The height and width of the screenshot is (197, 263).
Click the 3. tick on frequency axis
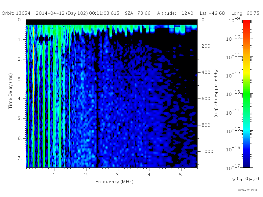tap(118, 175)
